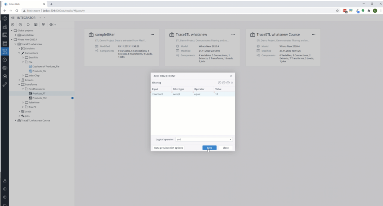Select the 'equal' operator cell
Screen dimensions: 383x206
[203, 94]
